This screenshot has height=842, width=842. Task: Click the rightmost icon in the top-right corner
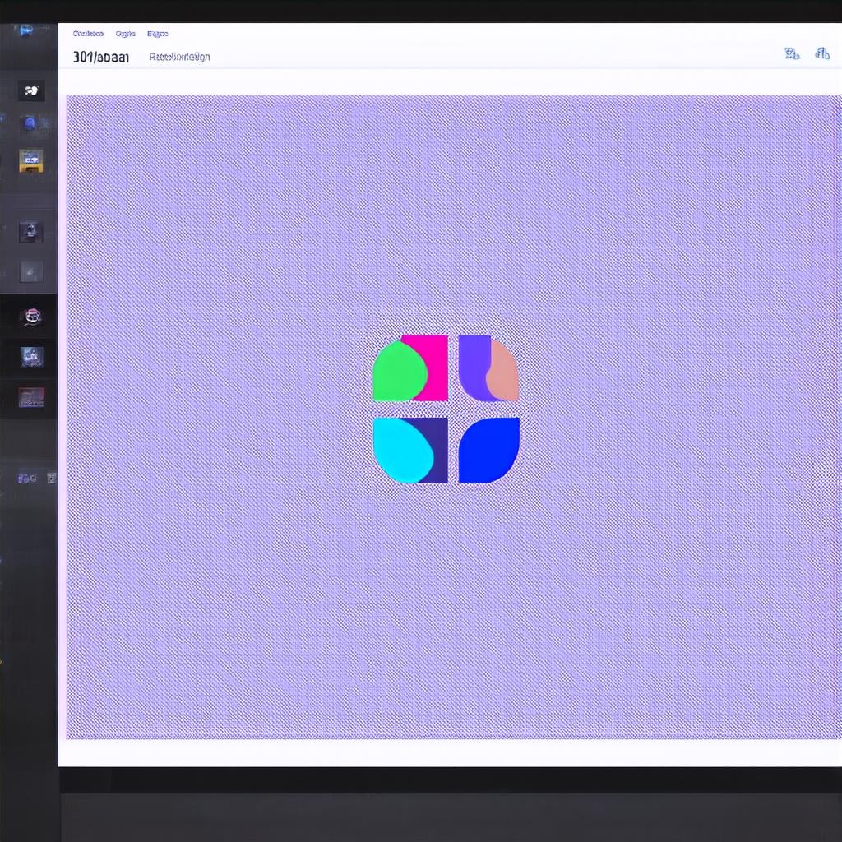coord(821,54)
